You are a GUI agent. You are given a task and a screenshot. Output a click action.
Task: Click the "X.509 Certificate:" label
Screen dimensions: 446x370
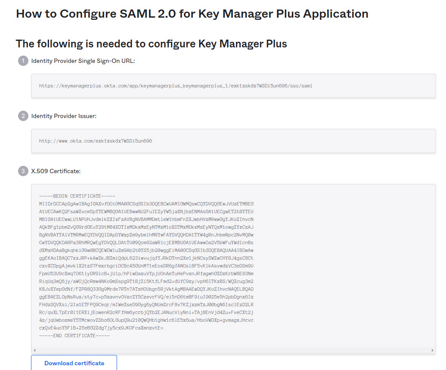56,171
